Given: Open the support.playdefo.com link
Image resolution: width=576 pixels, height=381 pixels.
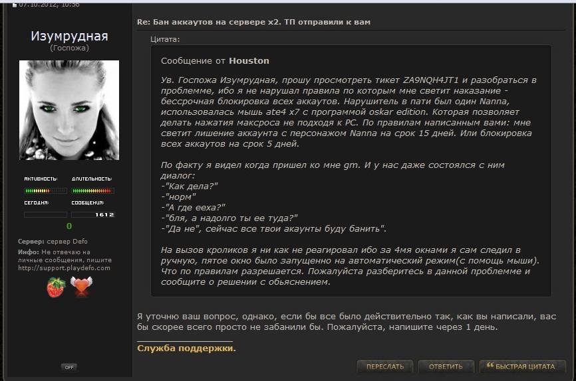Looking at the screenshot, I should coord(64,268).
